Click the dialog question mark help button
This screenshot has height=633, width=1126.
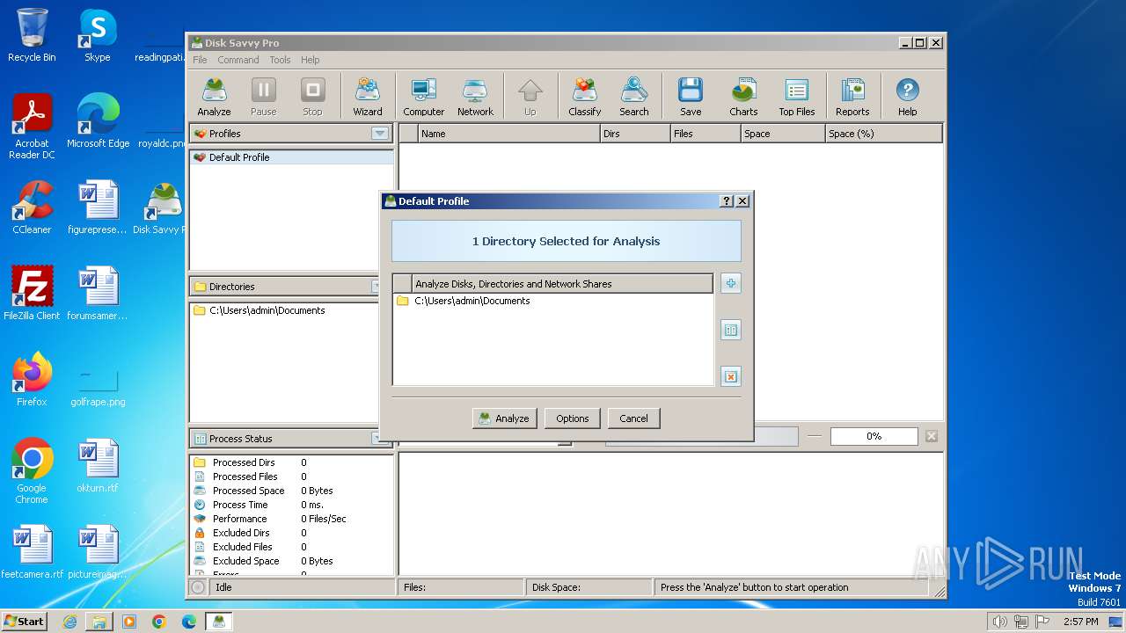click(x=727, y=201)
